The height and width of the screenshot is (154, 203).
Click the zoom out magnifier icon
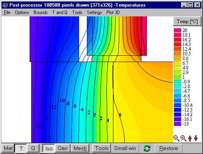click(177, 138)
